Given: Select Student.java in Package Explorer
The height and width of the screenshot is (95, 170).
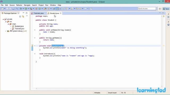Looking at the screenshot, I should click(19, 26).
